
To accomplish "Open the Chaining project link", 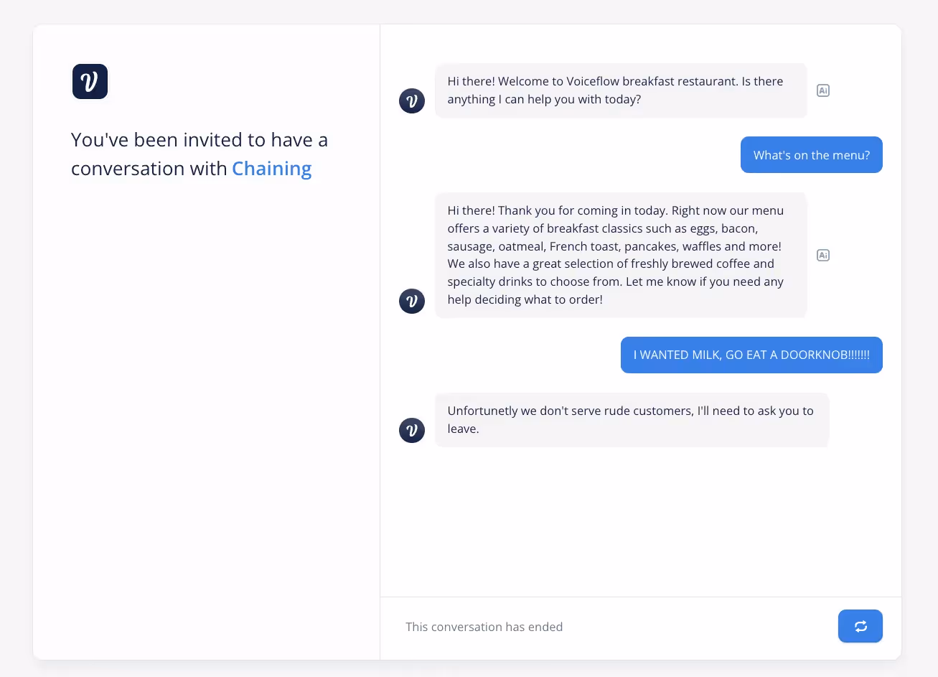I will (272, 169).
